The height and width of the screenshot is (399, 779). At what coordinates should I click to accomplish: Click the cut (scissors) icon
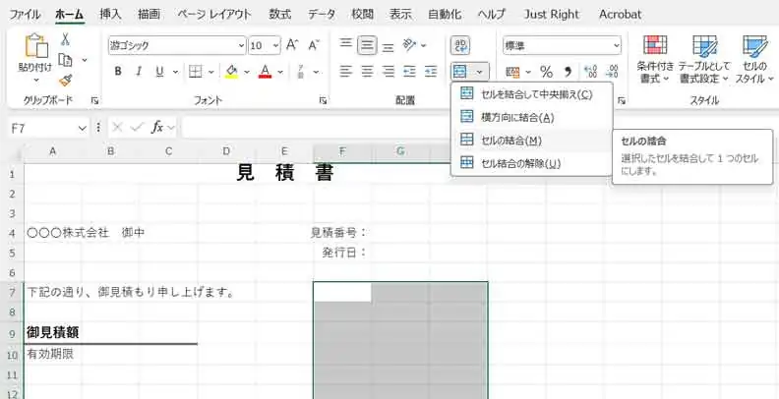65,39
